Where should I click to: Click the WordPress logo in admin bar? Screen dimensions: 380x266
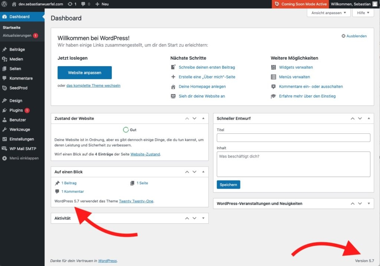tap(4, 4)
